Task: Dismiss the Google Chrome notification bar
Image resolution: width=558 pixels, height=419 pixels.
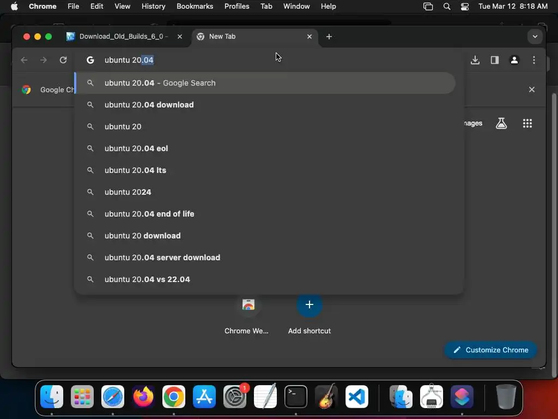Action: [532, 89]
